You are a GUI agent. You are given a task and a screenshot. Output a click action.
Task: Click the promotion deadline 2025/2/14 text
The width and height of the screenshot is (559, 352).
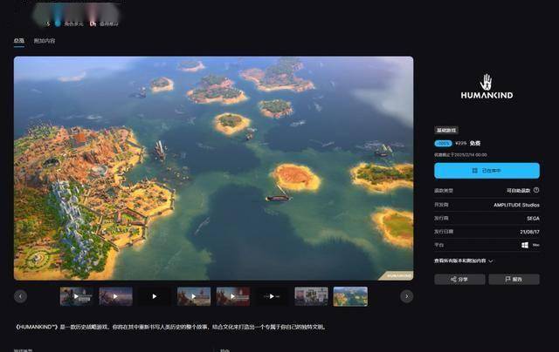click(x=460, y=155)
